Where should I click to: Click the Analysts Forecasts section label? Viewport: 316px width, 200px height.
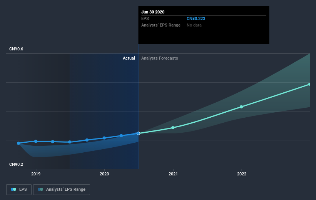[x=160, y=58]
